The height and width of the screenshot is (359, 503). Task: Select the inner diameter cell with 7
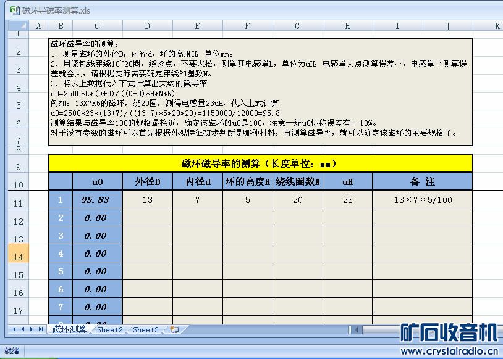[x=198, y=200]
